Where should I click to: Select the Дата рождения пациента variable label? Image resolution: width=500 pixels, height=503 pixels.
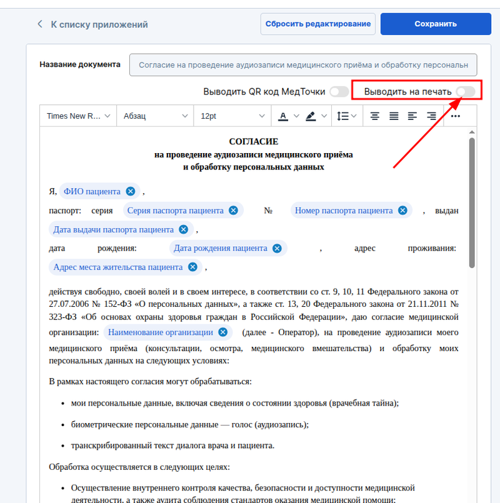221,248
